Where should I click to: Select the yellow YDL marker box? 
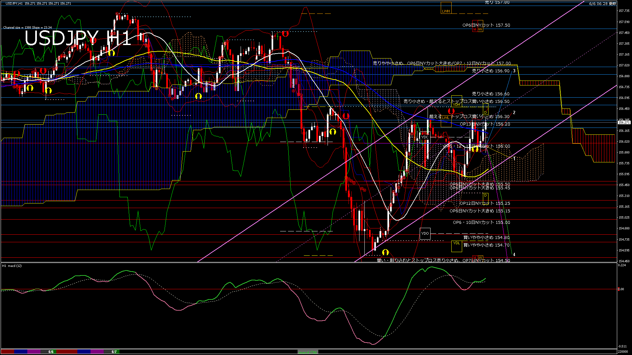(x=456, y=246)
